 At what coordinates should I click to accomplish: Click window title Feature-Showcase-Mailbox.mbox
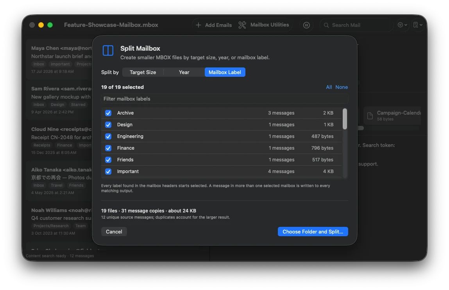(111, 25)
